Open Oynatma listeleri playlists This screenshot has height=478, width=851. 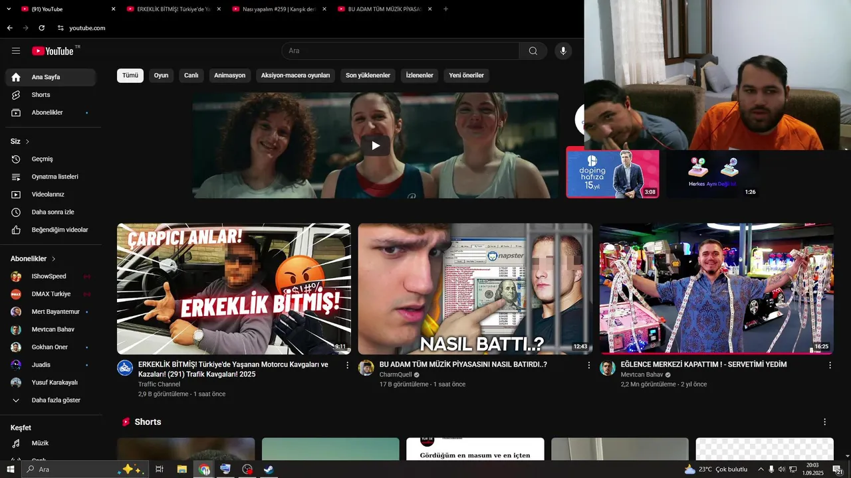pyautogui.click(x=51, y=177)
